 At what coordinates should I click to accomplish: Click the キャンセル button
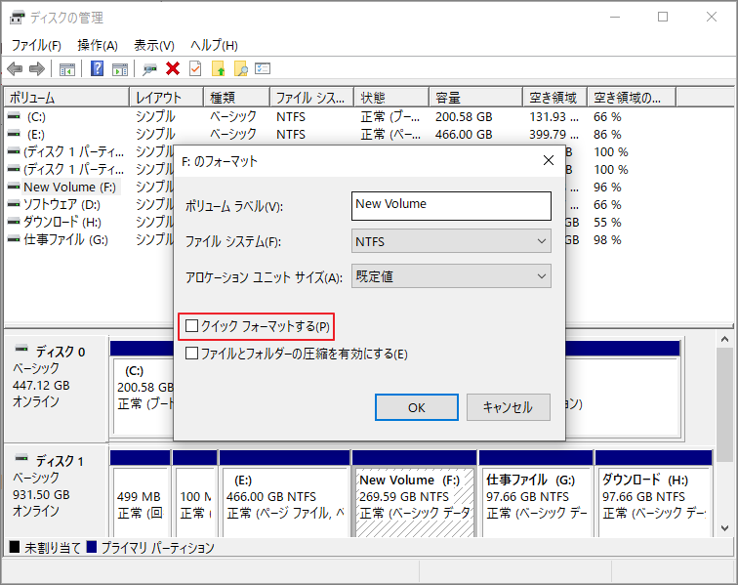tap(508, 407)
